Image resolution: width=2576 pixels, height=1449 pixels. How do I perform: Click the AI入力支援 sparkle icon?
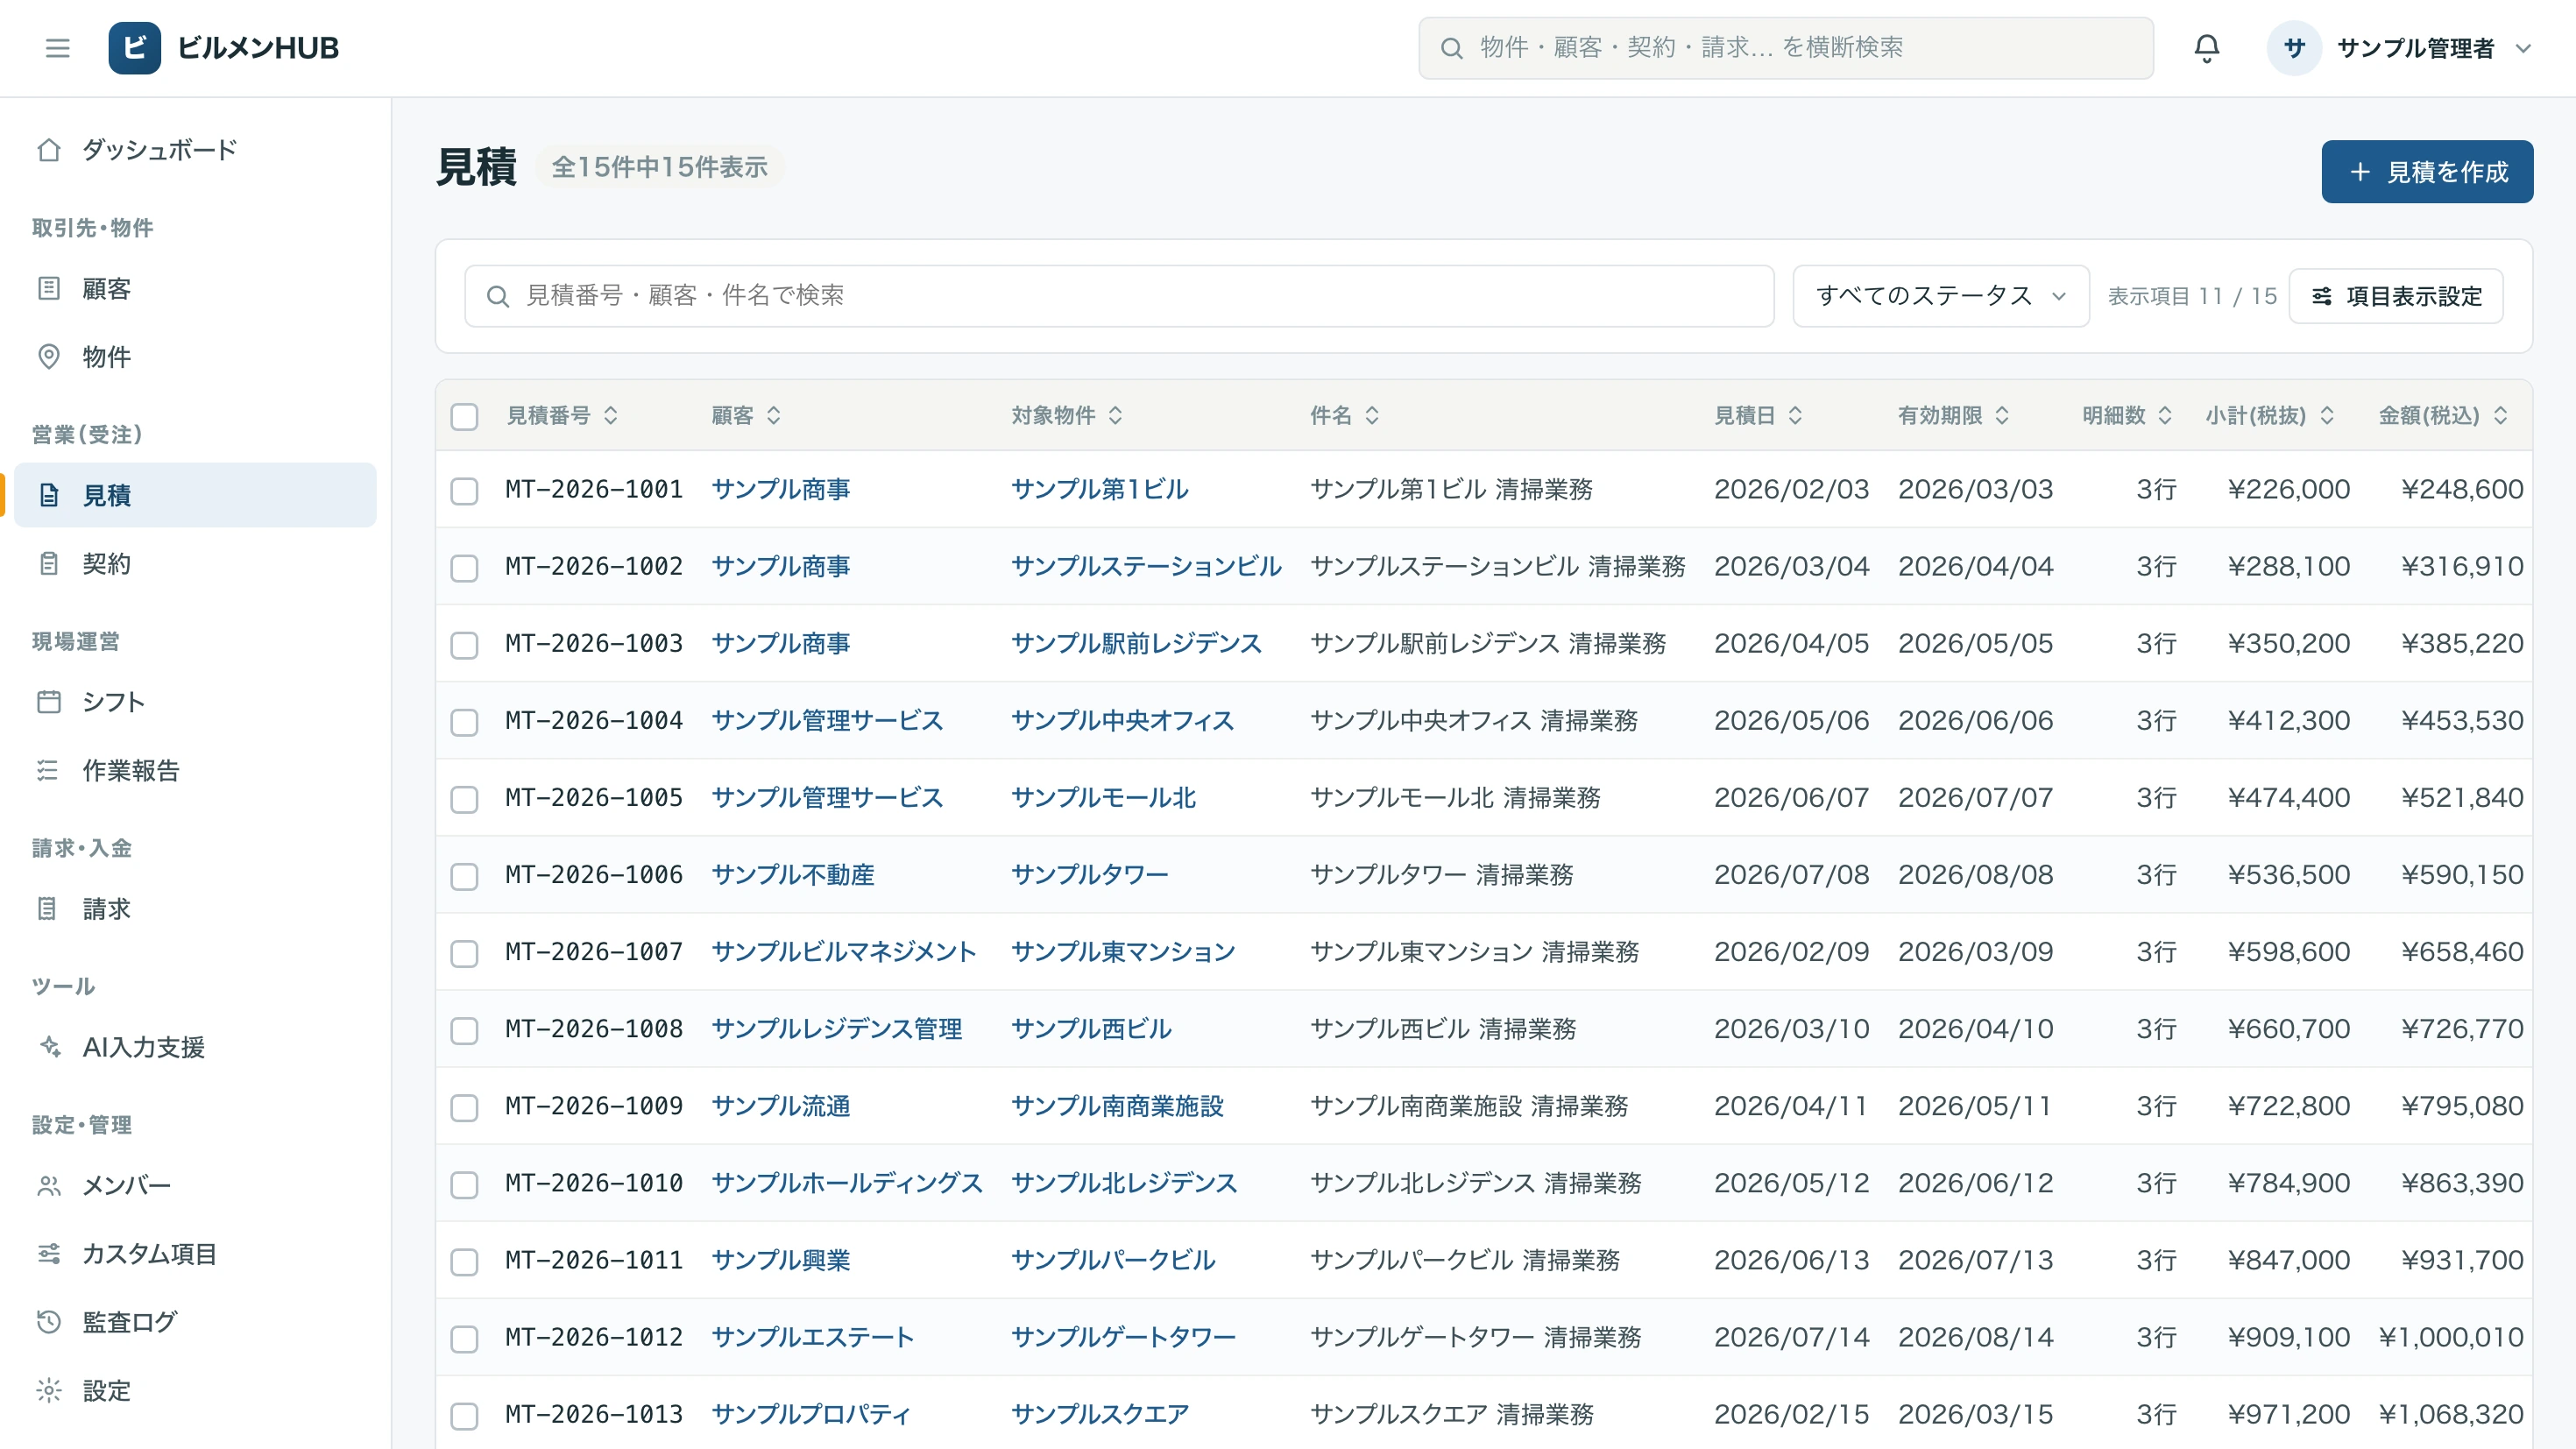click(x=49, y=1047)
